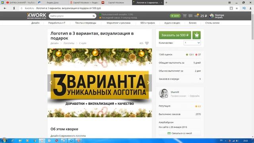Click the taskbar volume icon
The image size is (254, 143).
[237, 141]
